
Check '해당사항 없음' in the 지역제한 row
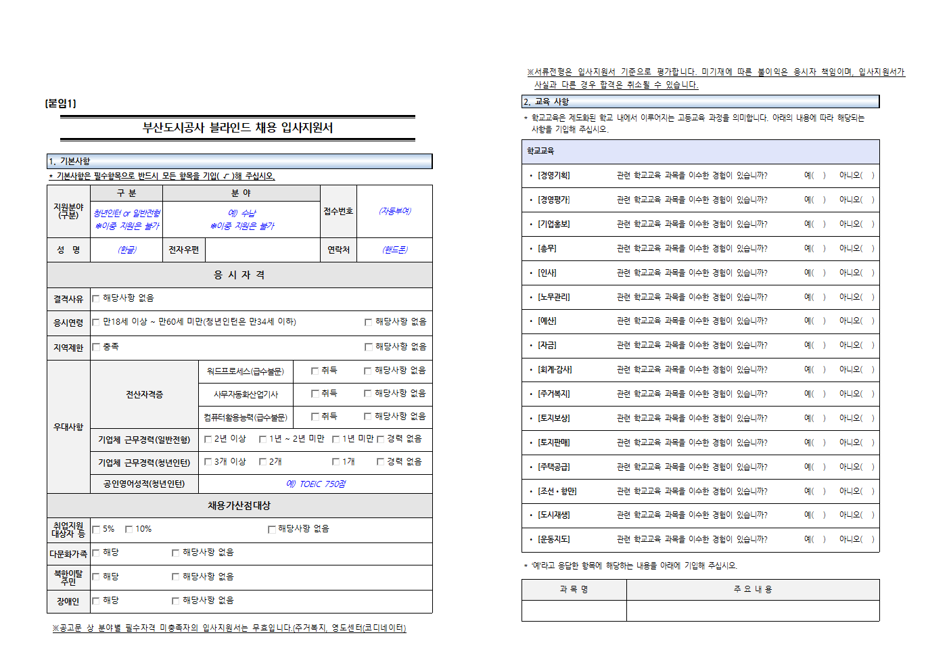point(369,347)
